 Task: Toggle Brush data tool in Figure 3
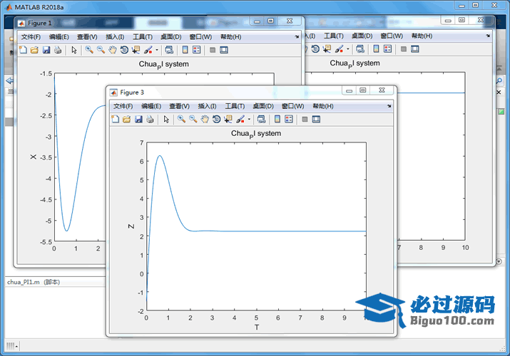(240, 119)
